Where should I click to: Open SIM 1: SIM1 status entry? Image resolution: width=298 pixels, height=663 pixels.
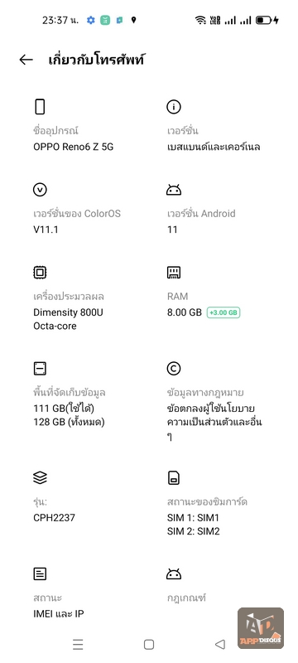(x=193, y=518)
